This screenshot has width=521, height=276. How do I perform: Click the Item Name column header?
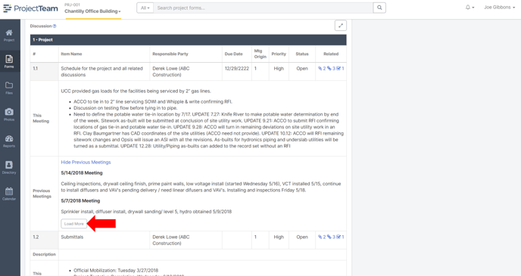click(71, 54)
